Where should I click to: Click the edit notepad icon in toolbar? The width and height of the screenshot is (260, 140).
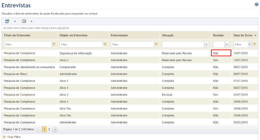coord(24,21)
